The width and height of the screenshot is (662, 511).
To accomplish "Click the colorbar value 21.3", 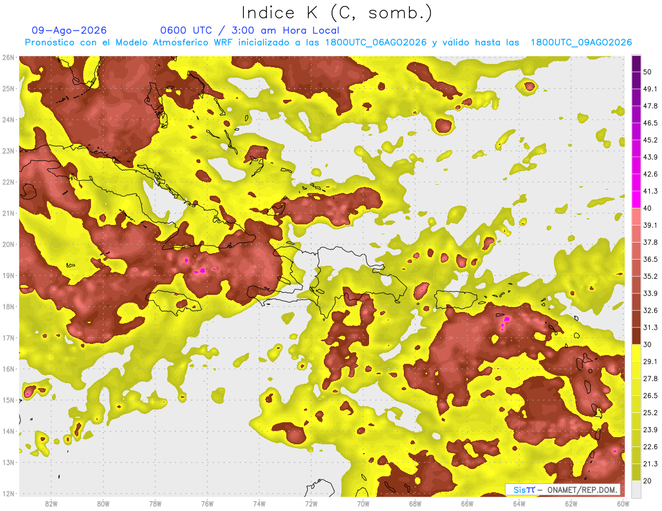I will coord(650,463).
